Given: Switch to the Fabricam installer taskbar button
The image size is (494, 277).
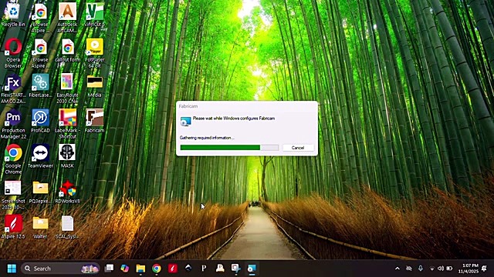Looking at the screenshot, I should (252, 269).
